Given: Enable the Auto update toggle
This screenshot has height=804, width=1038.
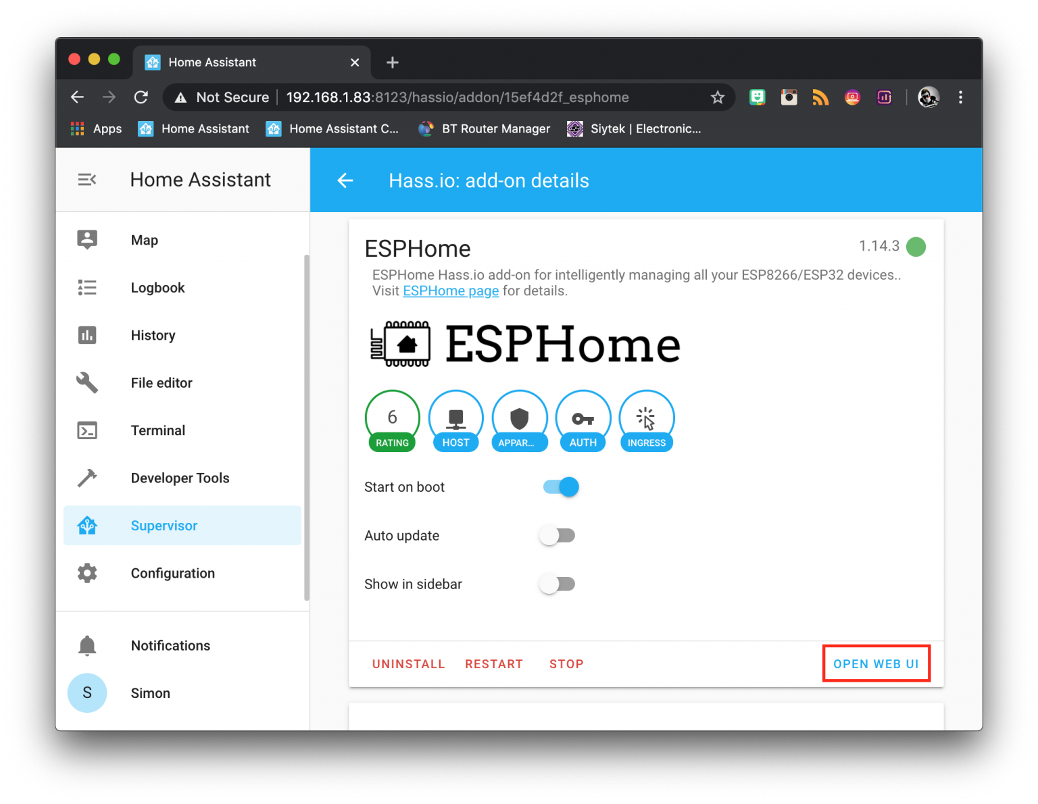Looking at the screenshot, I should (557, 535).
